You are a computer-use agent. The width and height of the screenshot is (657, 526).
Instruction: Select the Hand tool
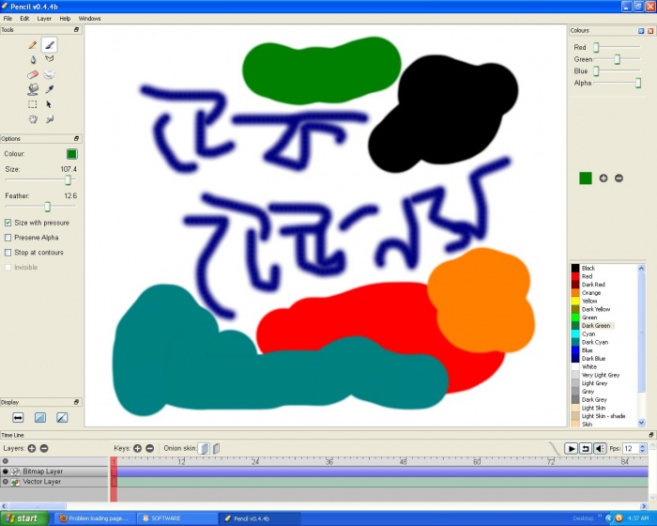coord(33,119)
